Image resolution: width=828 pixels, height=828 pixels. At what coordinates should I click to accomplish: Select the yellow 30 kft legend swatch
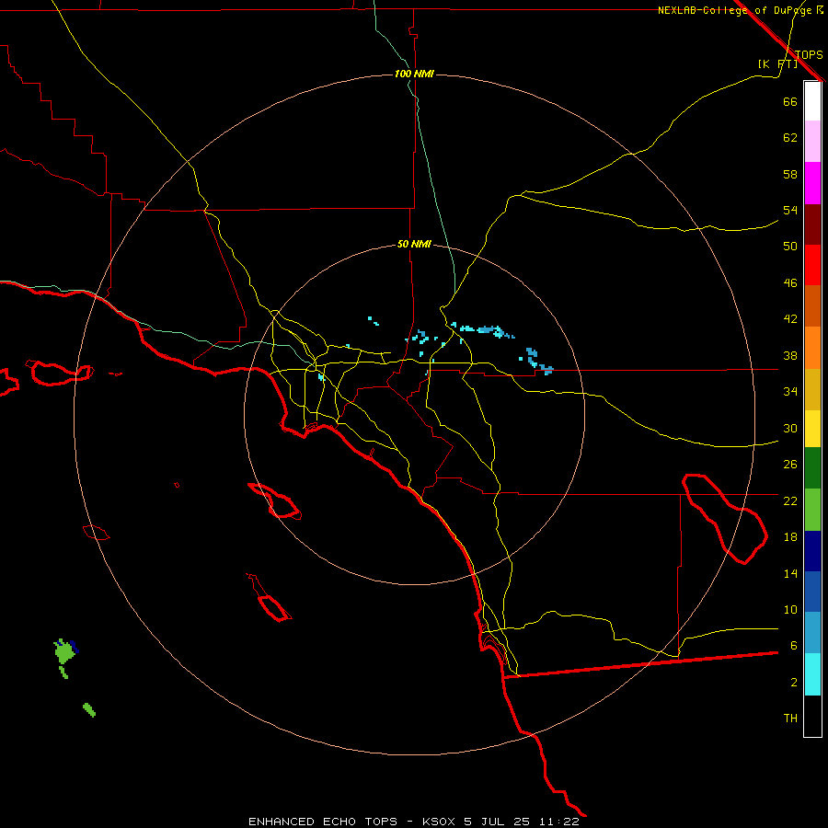click(812, 429)
